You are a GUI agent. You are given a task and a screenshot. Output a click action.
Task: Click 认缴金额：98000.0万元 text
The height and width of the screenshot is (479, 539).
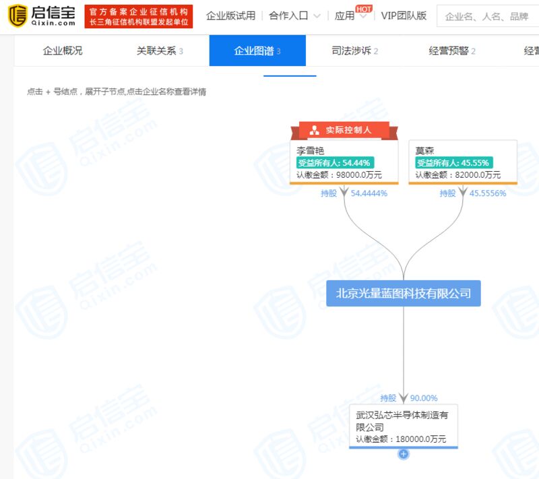point(339,175)
